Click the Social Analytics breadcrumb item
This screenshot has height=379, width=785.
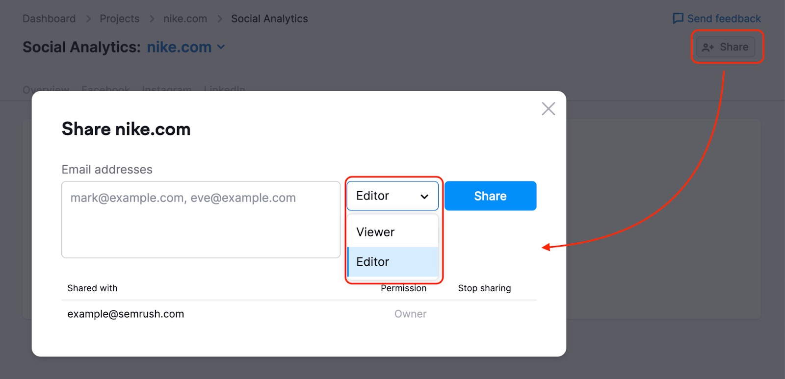[269, 19]
